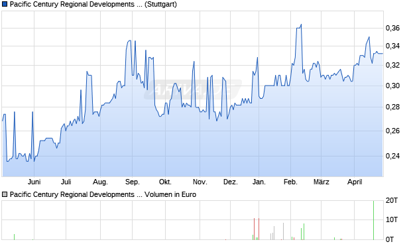
Task: Click the 'März' month label
Action: (x=322, y=182)
